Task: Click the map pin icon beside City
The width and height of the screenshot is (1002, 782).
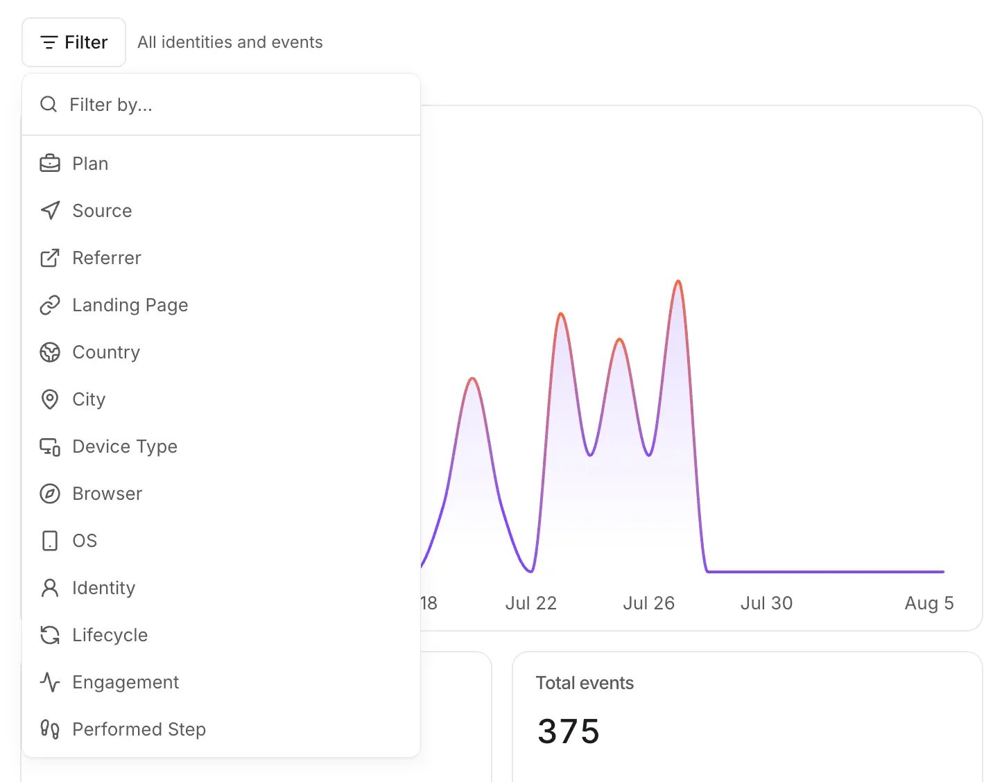Action: tap(50, 399)
